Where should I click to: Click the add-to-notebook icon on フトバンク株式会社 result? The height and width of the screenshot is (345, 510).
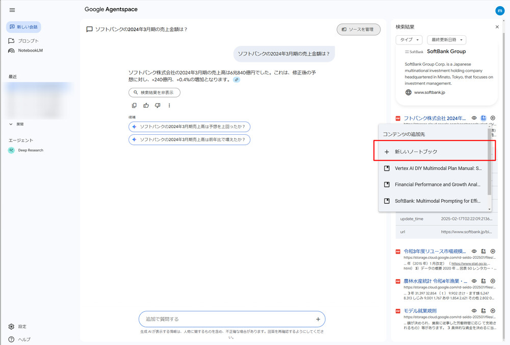click(483, 117)
